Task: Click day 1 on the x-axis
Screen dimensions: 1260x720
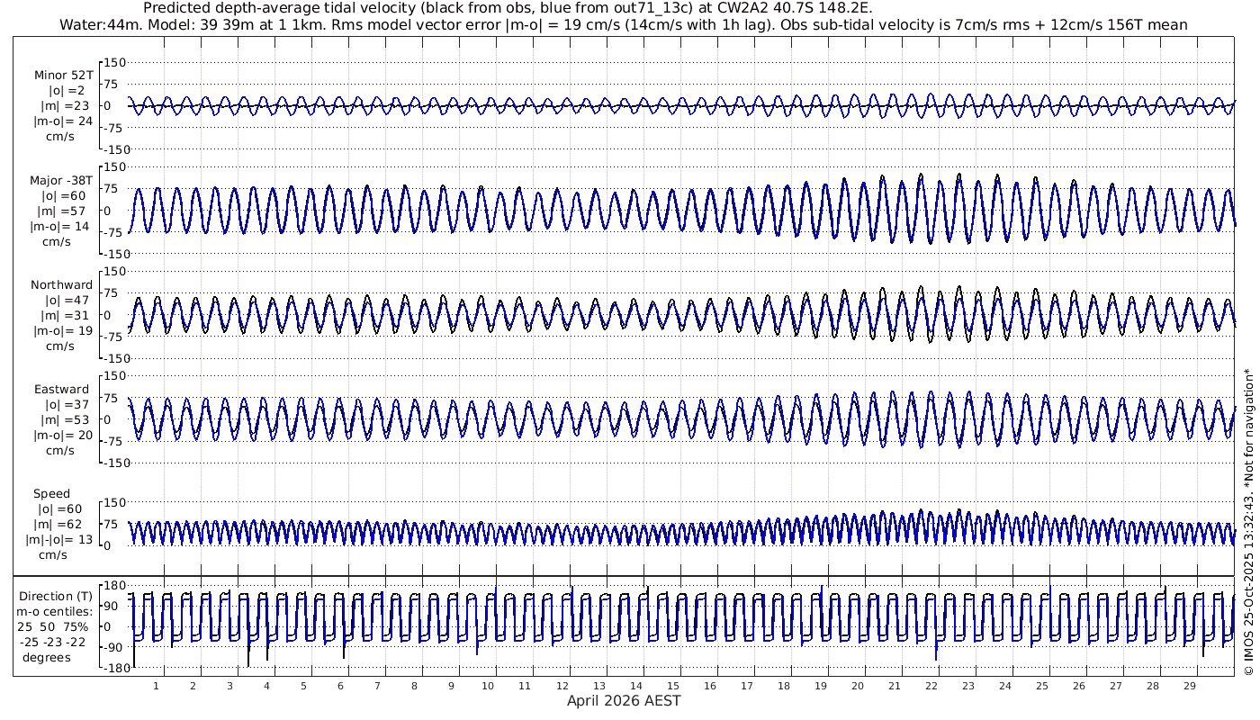Action: point(156,686)
